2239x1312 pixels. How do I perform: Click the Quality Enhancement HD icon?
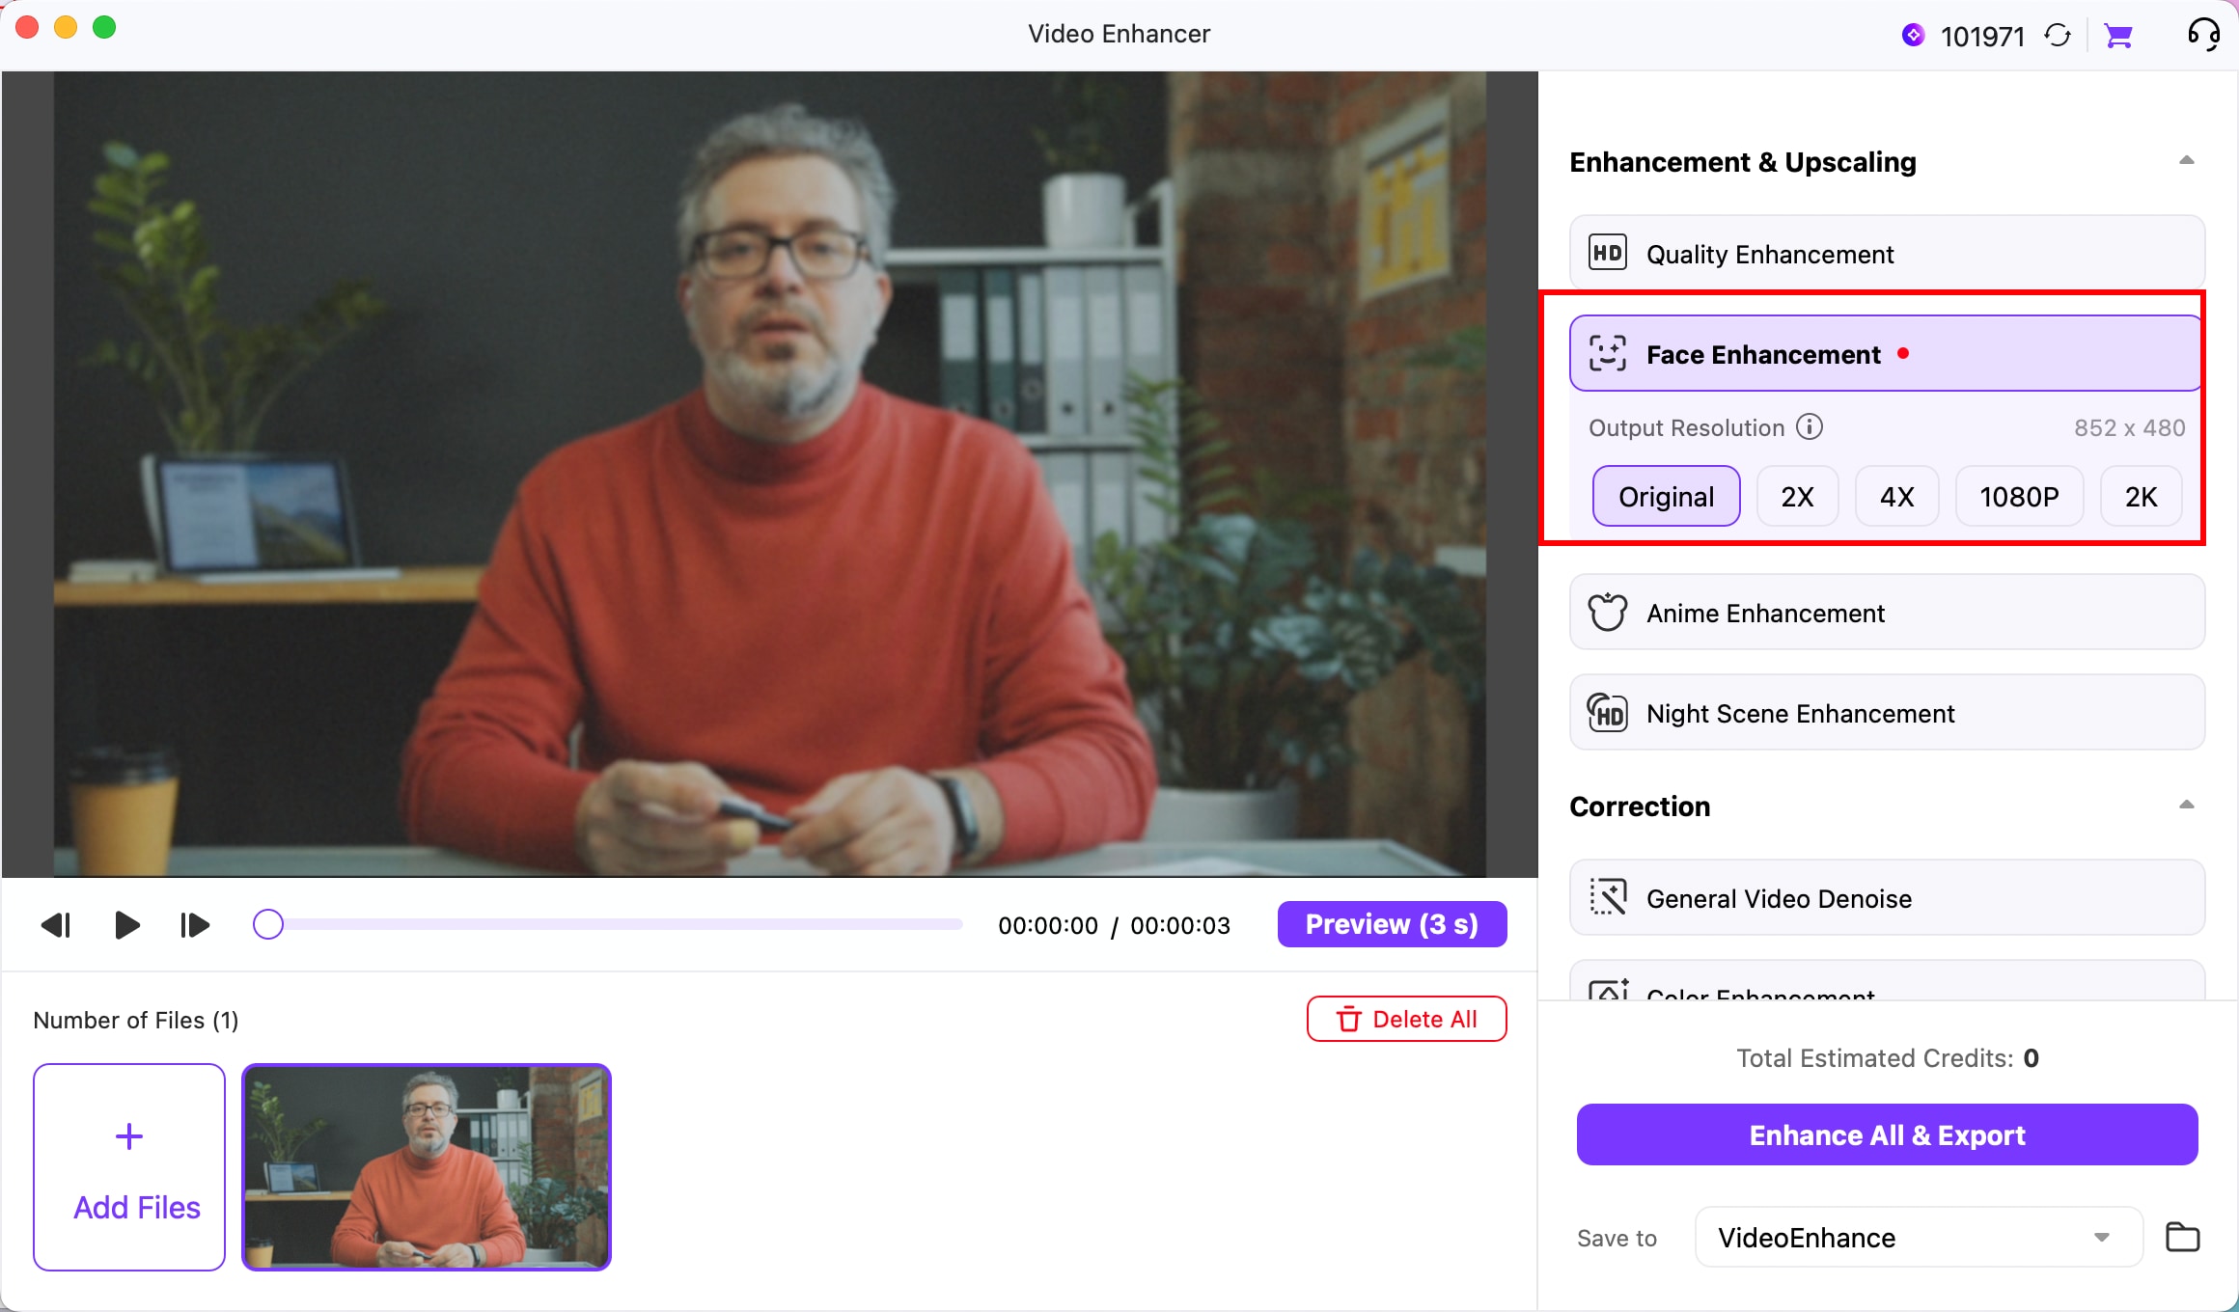[1608, 253]
